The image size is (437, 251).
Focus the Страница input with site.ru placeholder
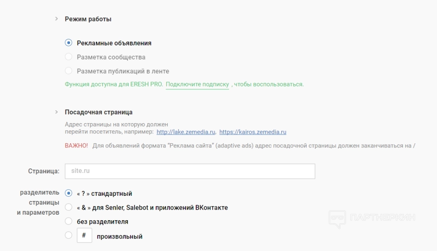pyautogui.click(x=190, y=171)
